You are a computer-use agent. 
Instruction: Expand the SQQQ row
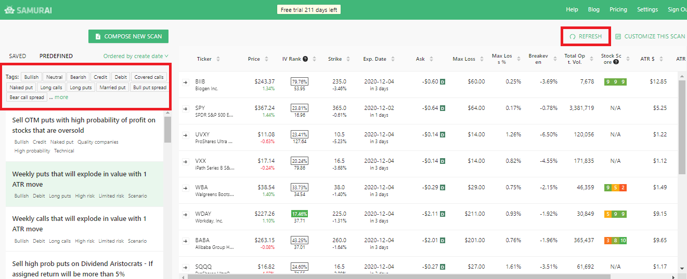(x=186, y=267)
